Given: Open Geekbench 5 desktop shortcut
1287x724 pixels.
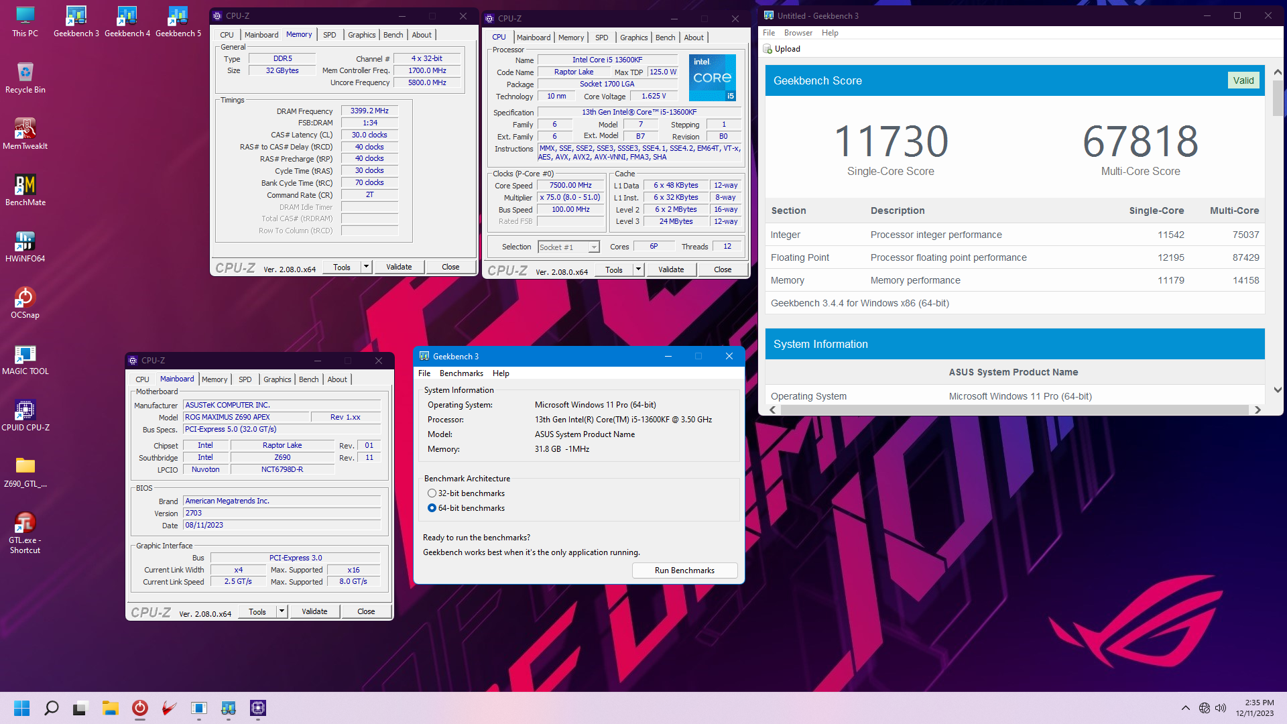Looking at the screenshot, I should (x=178, y=21).
